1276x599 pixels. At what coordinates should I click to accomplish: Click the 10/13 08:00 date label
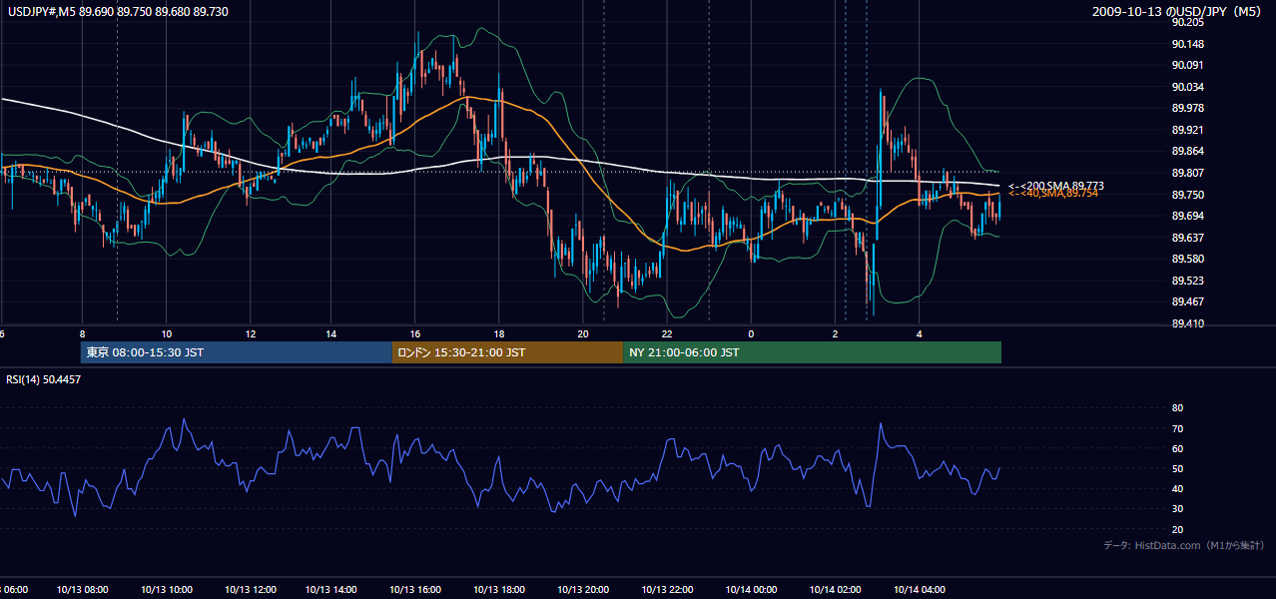coord(83,590)
